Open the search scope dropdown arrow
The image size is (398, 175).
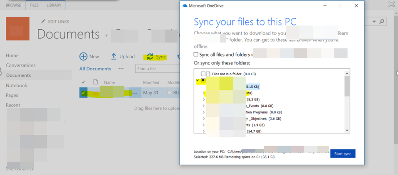pos(374,22)
